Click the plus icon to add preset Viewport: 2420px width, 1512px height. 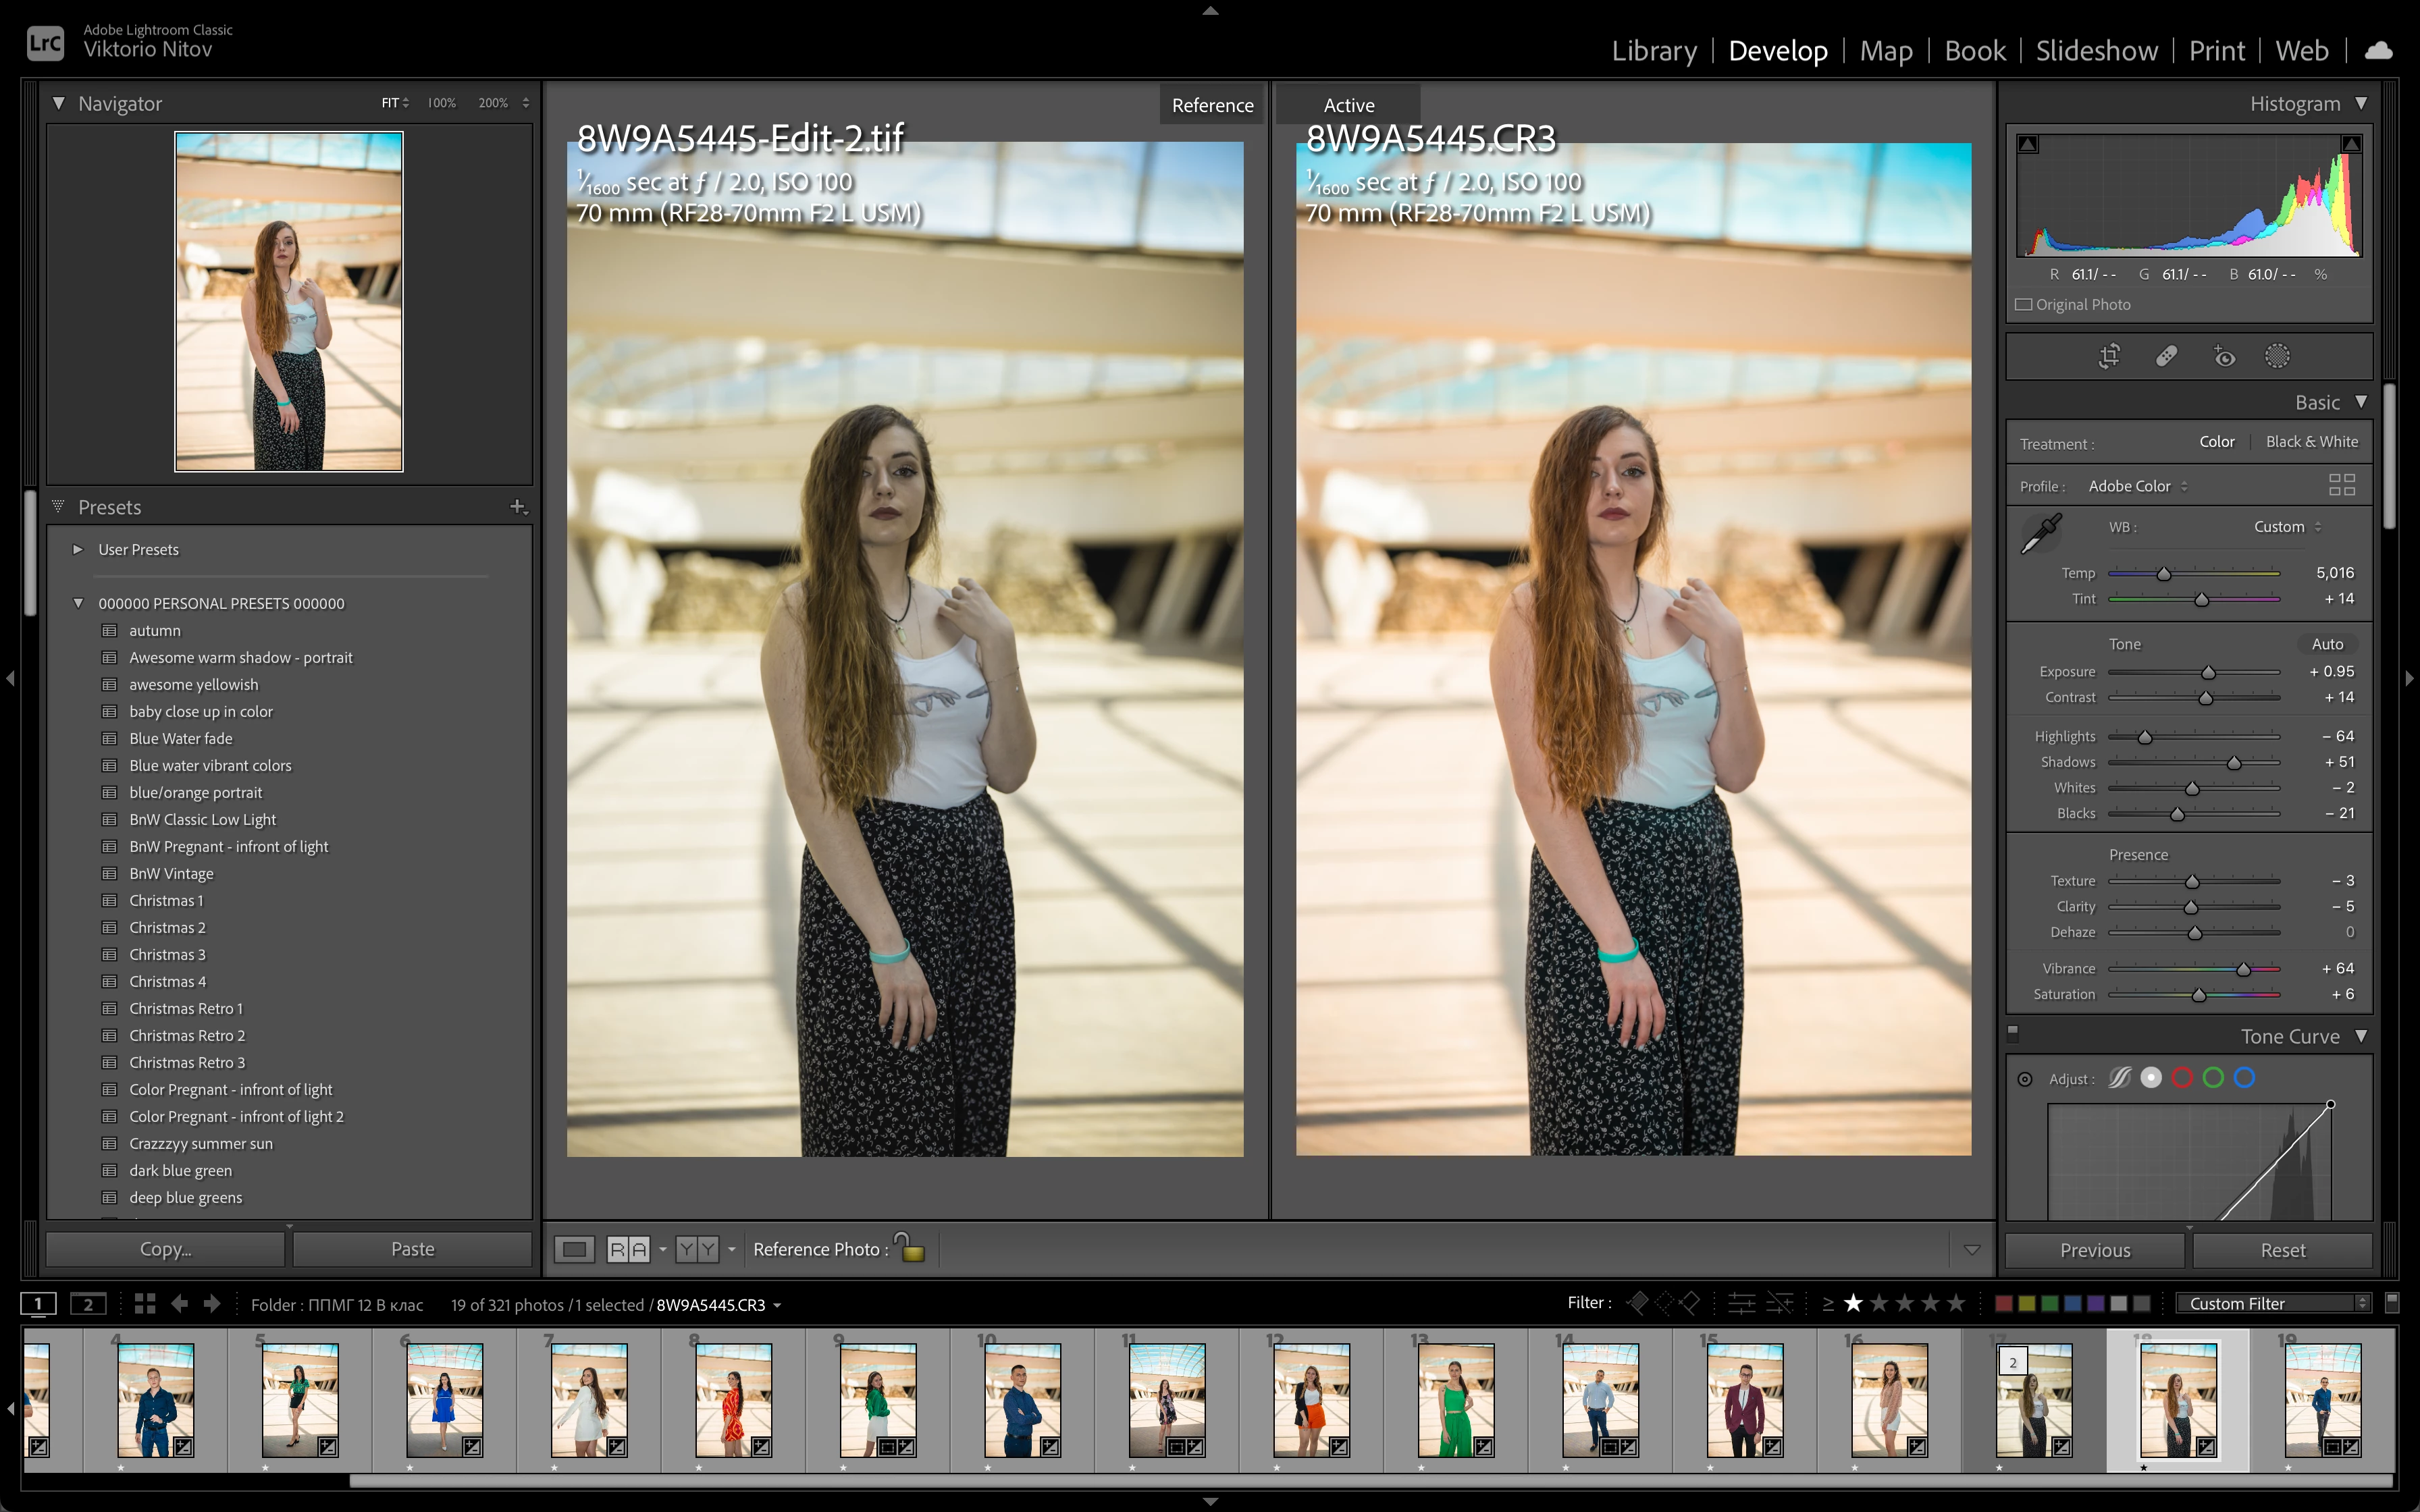point(517,507)
